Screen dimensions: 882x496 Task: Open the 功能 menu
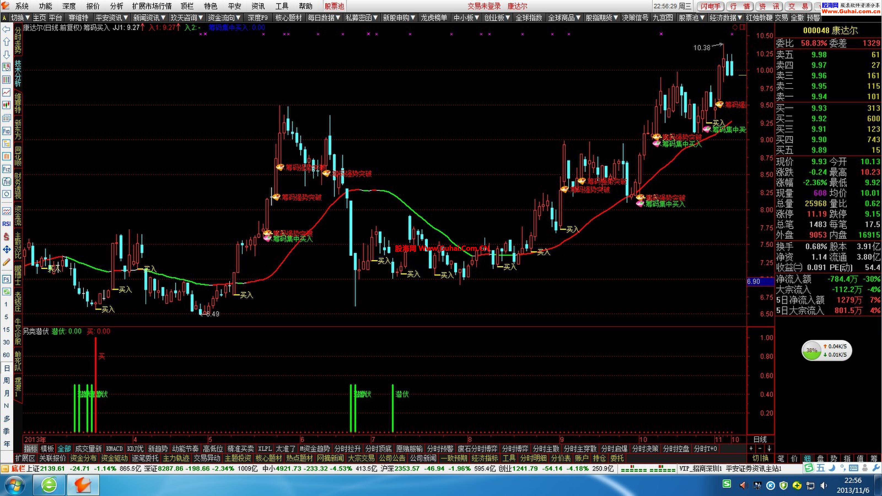tap(45, 6)
